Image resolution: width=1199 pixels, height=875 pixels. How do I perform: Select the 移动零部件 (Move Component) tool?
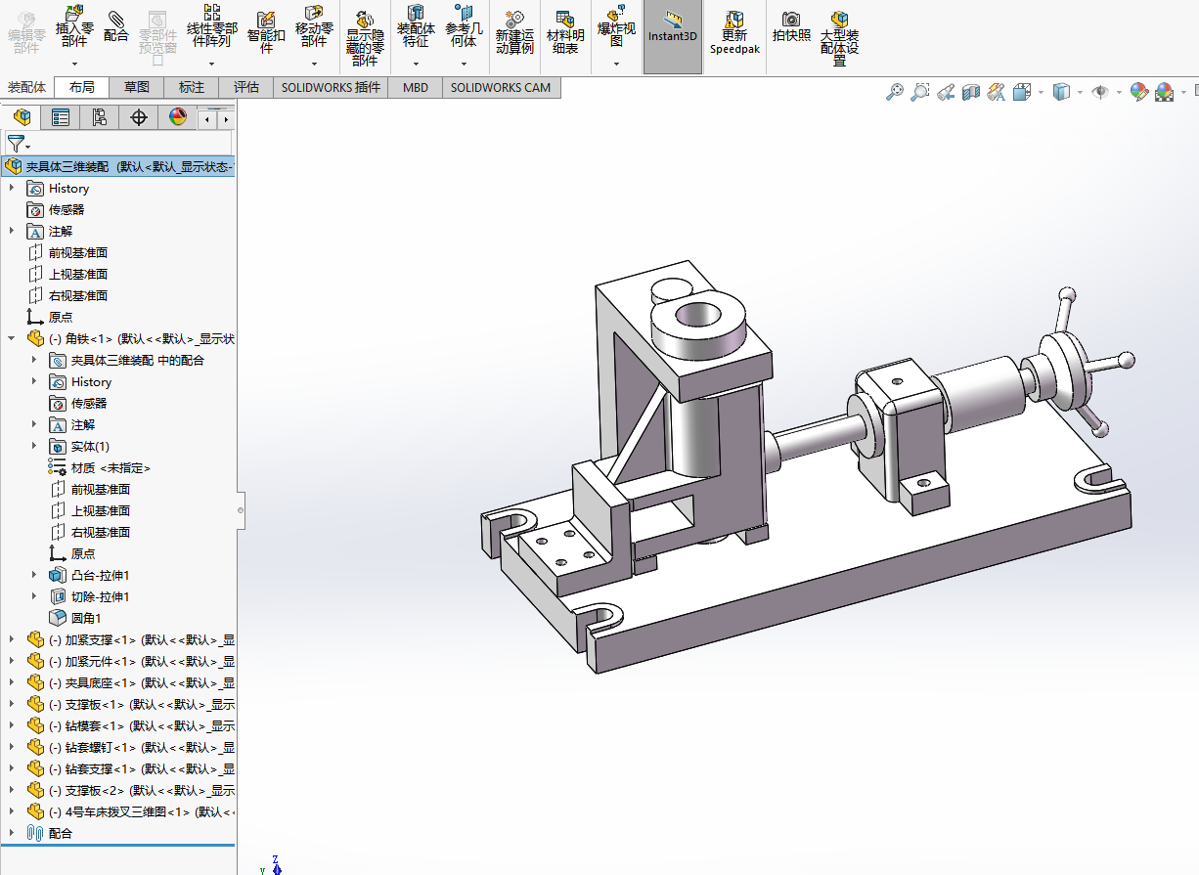pos(314,27)
